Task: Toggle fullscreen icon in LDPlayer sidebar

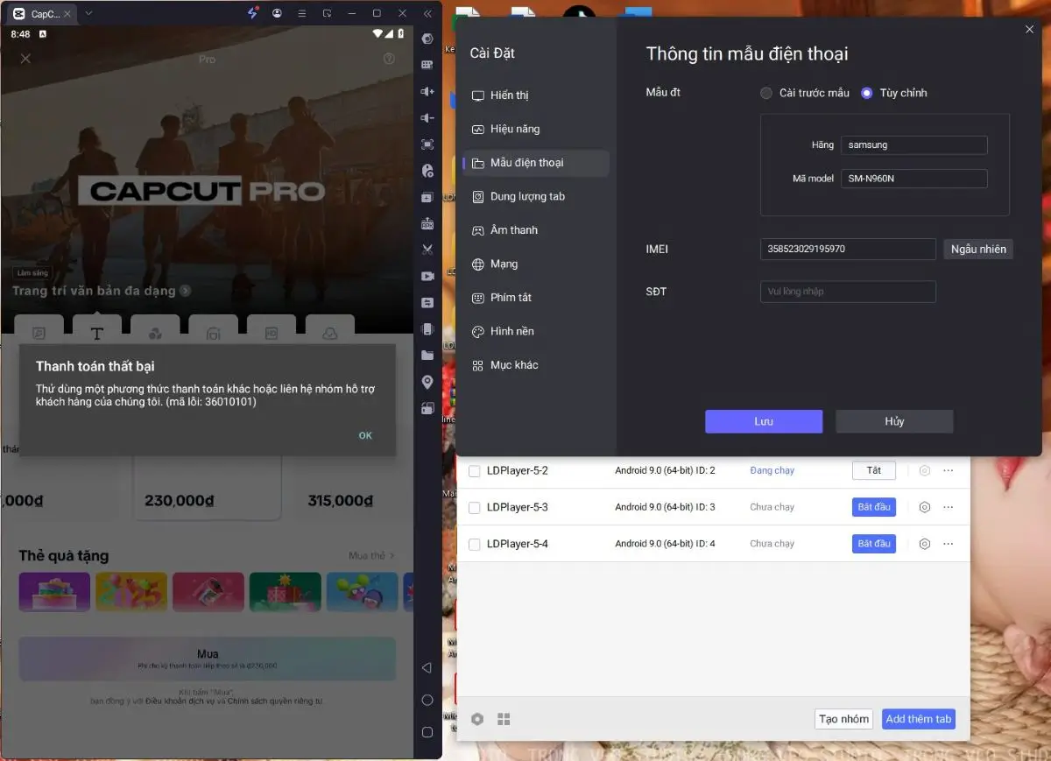Action: pos(427,144)
